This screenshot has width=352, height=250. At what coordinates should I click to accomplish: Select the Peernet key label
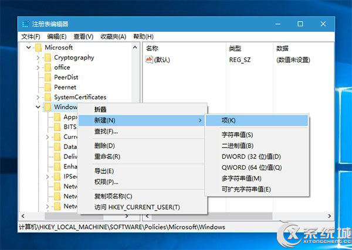tap(65, 87)
